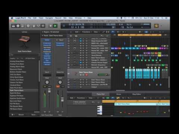Open the Library gear action menu
Image resolution: width=179 pixels, height=134 pixels.
click(13, 115)
